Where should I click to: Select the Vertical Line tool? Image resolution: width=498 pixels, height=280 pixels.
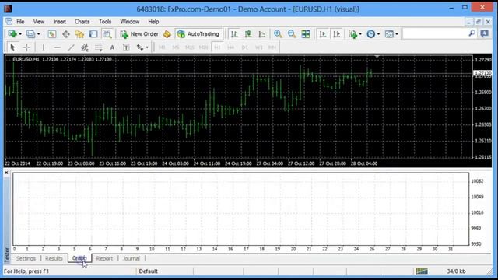click(x=44, y=47)
